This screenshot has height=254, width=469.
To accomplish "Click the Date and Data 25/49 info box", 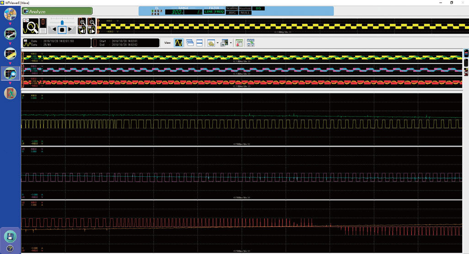I will [x=57, y=43].
